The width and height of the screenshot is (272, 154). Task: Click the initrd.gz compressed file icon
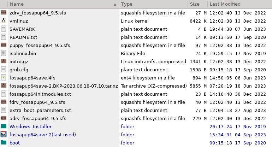coord(4,61)
